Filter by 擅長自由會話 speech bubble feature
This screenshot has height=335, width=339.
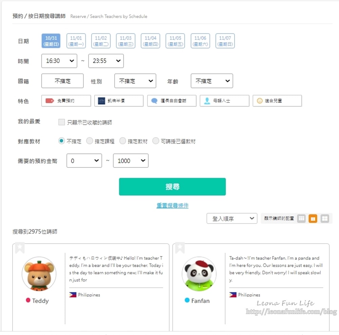pyautogui.click(x=172, y=101)
